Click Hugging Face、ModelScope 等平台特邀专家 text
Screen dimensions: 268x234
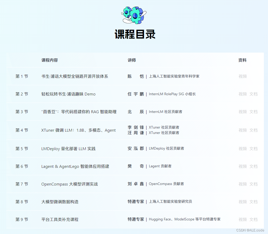pyautogui.click(x=185, y=219)
